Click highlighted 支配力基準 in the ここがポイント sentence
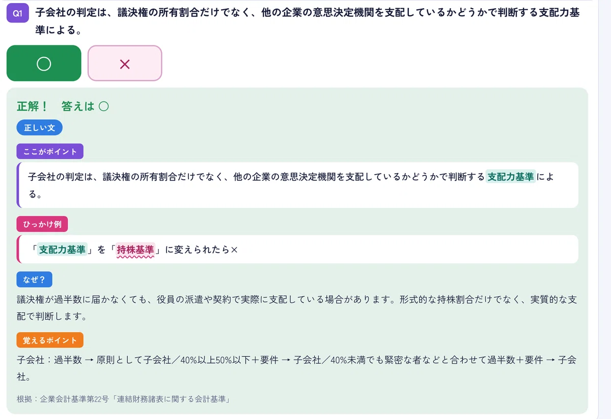This screenshot has width=611, height=419. 511,177
